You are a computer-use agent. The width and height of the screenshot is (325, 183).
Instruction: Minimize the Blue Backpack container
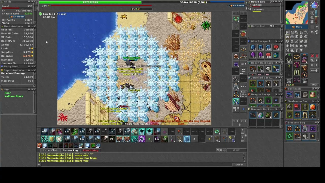279,41
